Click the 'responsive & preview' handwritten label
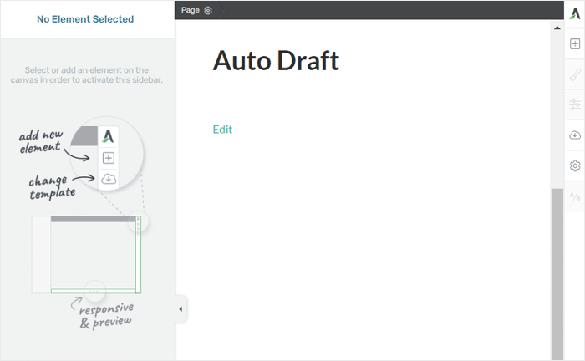585x361 pixels. [104, 315]
